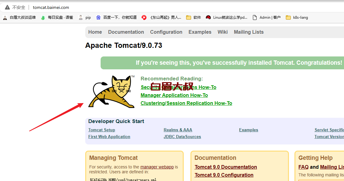Click the 不安全 security label
The height and width of the screenshot is (181, 344).
click(x=19, y=7)
